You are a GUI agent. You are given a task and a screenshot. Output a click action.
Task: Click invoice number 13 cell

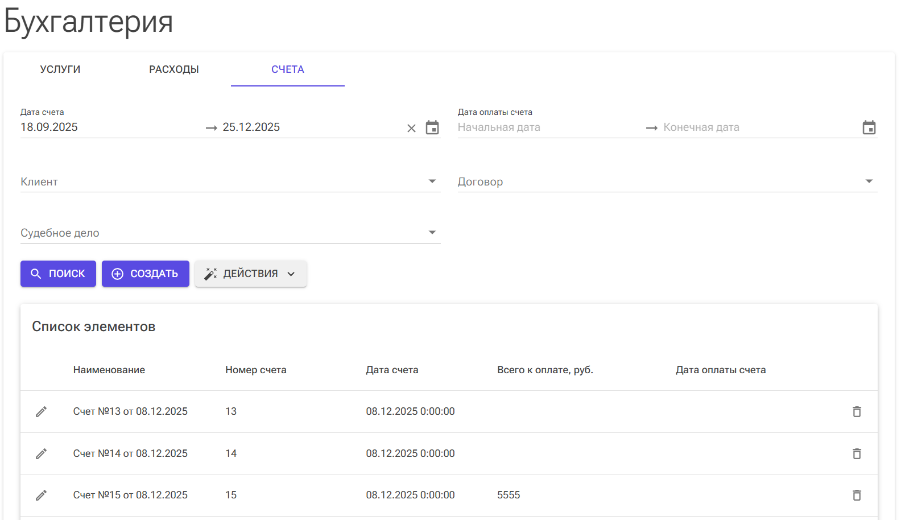[231, 411]
